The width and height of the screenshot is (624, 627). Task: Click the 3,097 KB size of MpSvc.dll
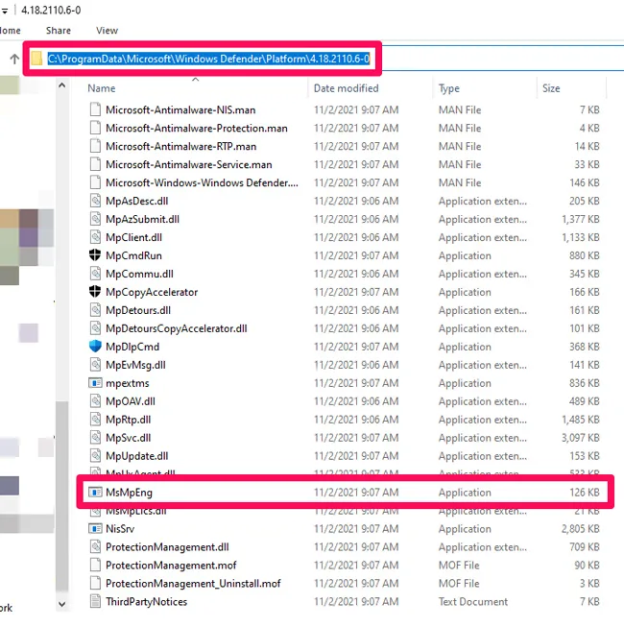[581, 438]
